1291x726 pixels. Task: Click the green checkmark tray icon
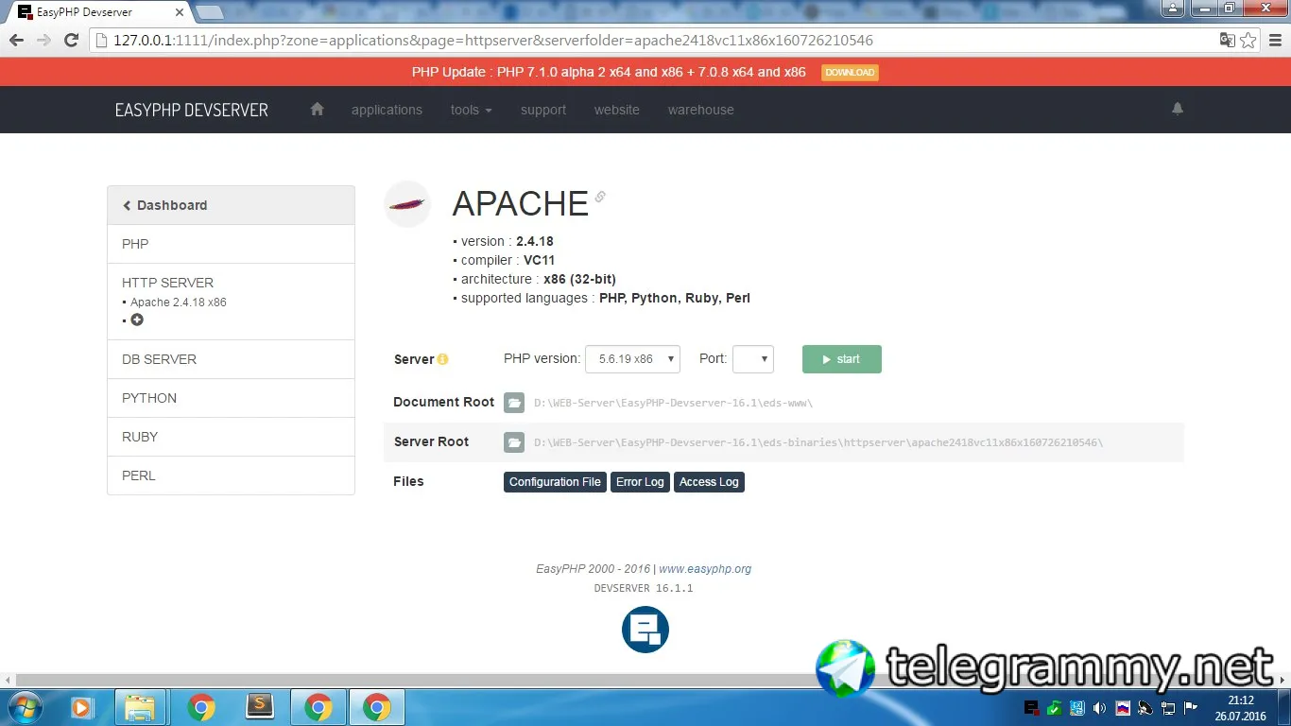pyautogui.click(x=1055, y=708)
